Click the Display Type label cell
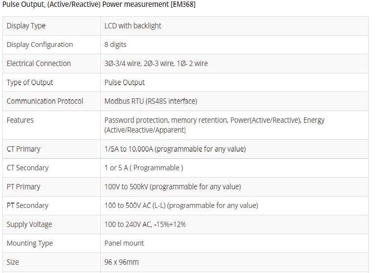Viewport: 375px width, 273px height. 26,26
